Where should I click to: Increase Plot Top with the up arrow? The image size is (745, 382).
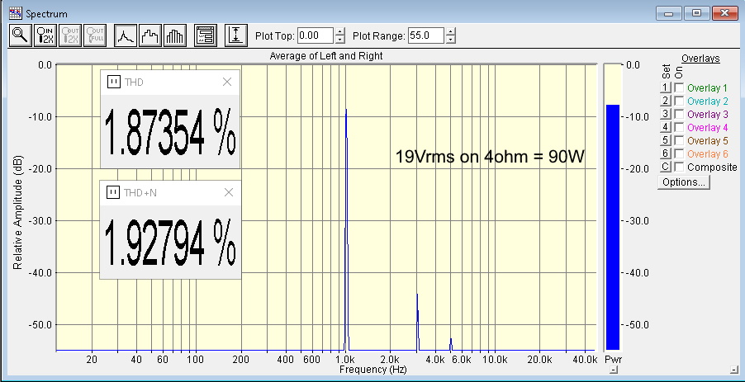pyautogui.click(x=339, y=32)
